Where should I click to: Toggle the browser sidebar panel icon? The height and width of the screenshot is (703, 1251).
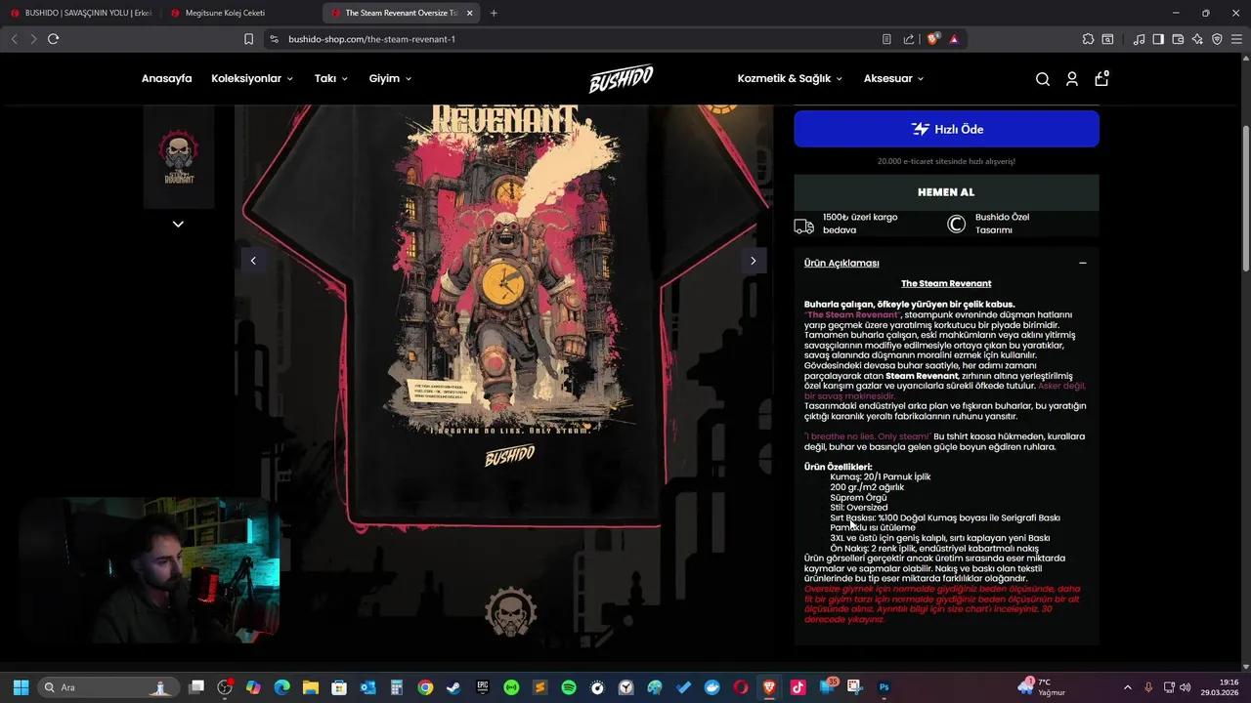click(x=1158, y=39)
